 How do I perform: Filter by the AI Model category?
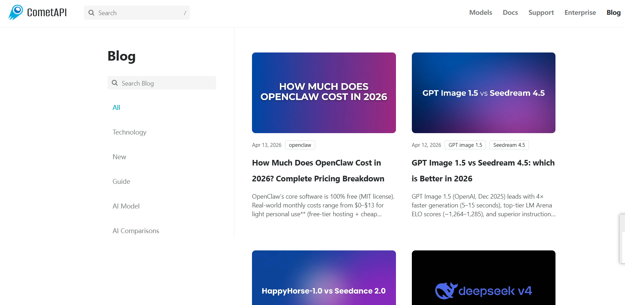pyautogui.click(x=126, y=206)
